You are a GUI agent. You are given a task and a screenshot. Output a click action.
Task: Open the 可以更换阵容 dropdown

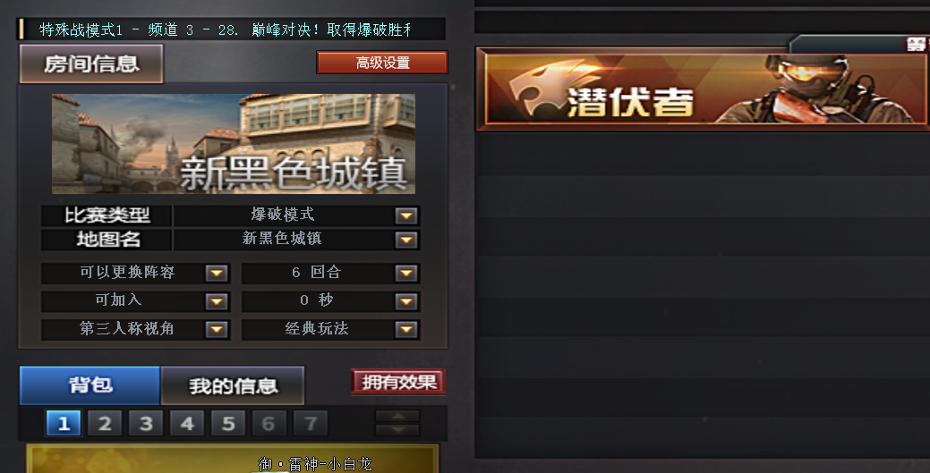pos(217,273)
